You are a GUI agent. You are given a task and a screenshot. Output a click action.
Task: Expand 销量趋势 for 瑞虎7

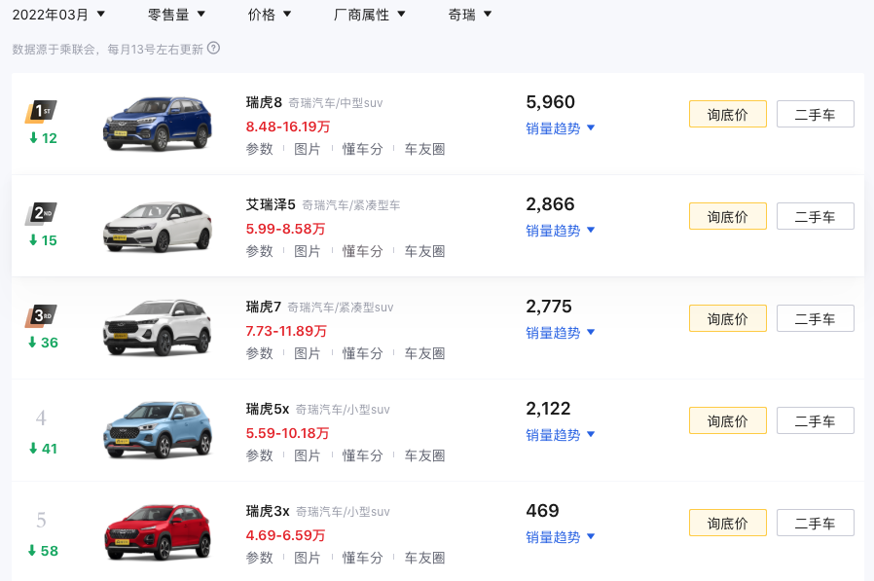coord(561,333)
